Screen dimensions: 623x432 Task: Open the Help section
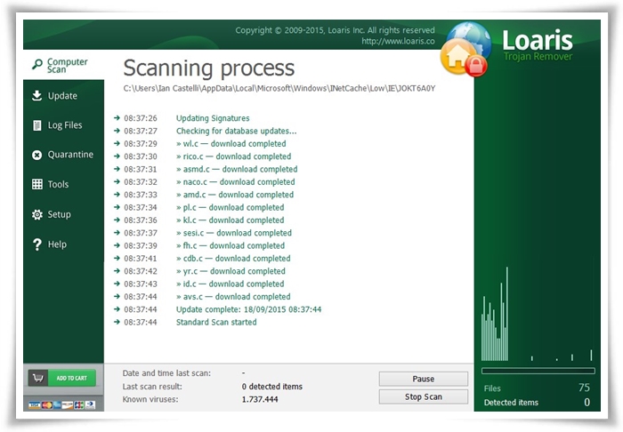63,244
